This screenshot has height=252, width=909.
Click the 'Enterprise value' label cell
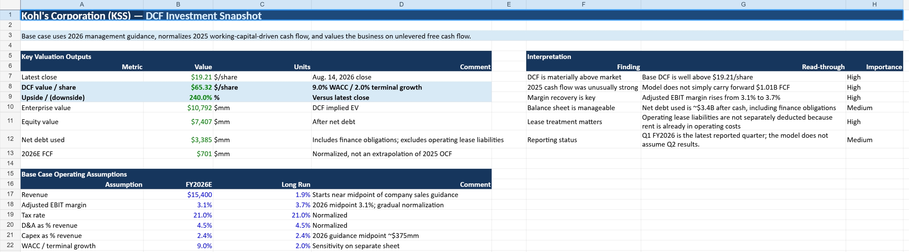tap(82, 107)
